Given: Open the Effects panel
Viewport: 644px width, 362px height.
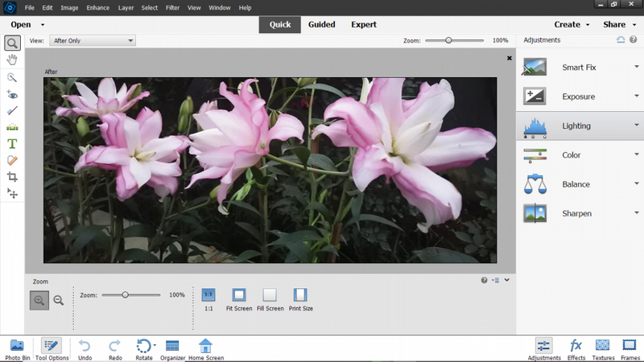Looking at the screenshot, I should 576,349.
